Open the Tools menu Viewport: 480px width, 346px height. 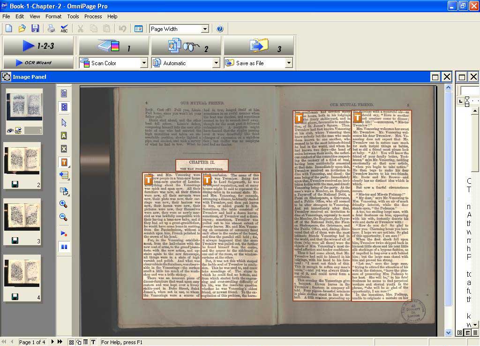[x=73, y=16]
